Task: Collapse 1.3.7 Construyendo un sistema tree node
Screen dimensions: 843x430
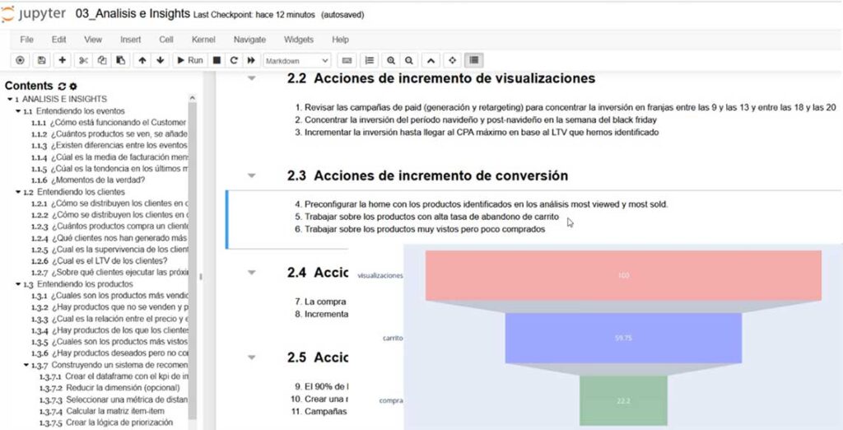Action: (27, 365)
